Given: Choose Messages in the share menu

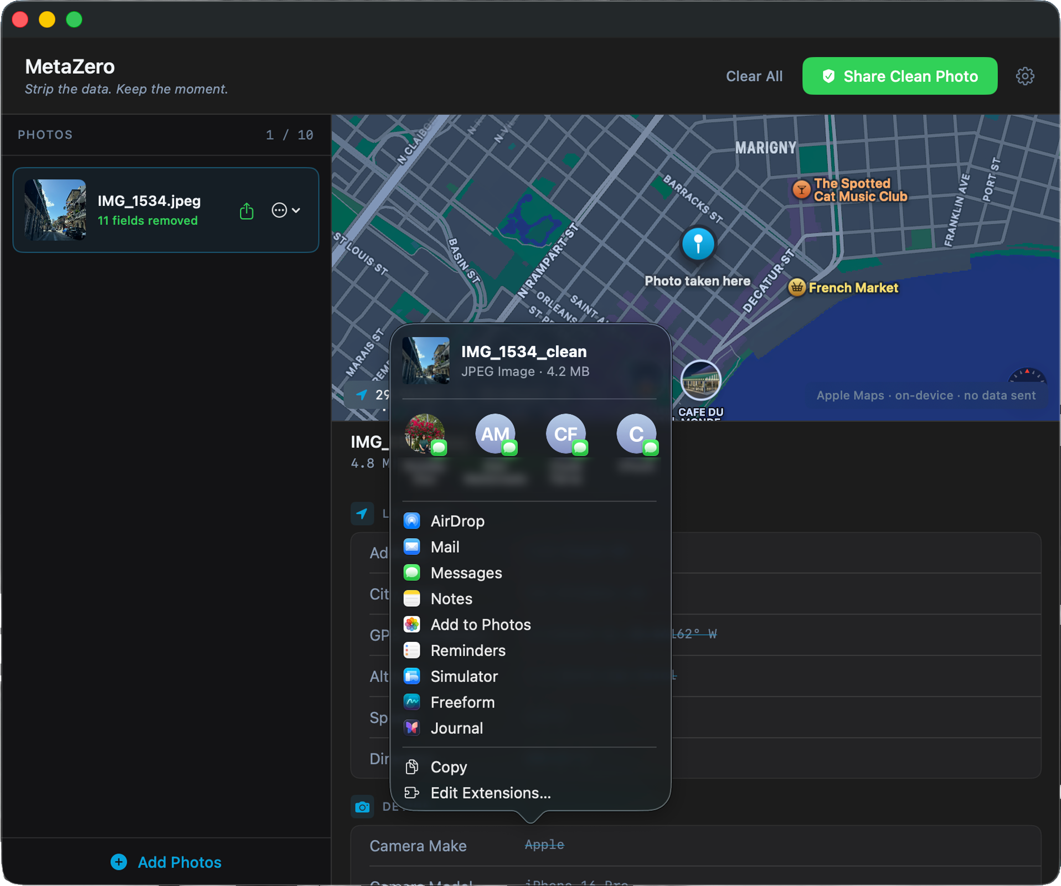Looking at the screenshot, I should click(529, 573).
